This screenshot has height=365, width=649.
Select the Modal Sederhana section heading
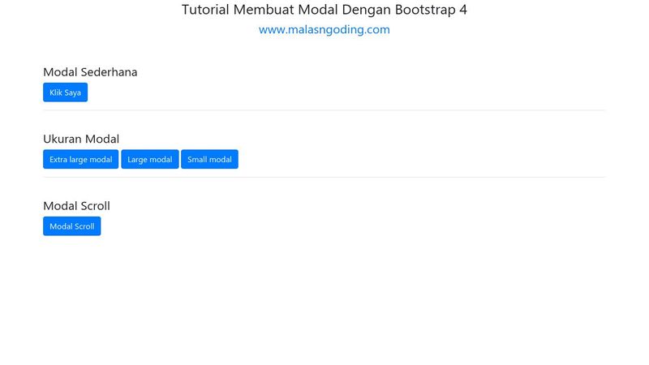90,72
